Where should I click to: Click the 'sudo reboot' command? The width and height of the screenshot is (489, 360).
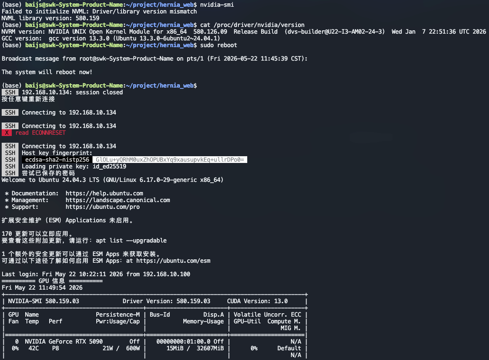point(219,45)
